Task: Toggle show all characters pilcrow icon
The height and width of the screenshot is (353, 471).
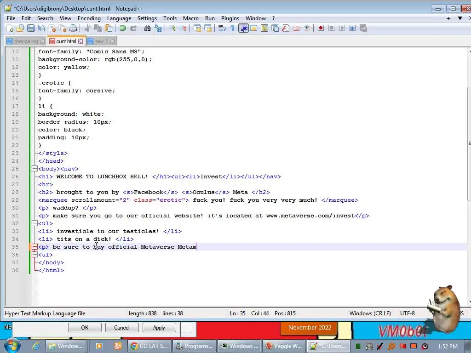Action: [232, 28]
